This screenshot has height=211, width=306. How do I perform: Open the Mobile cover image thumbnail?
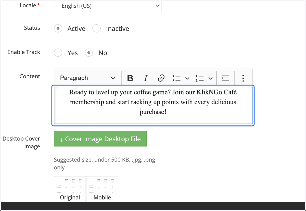click(x=102, y=189)
